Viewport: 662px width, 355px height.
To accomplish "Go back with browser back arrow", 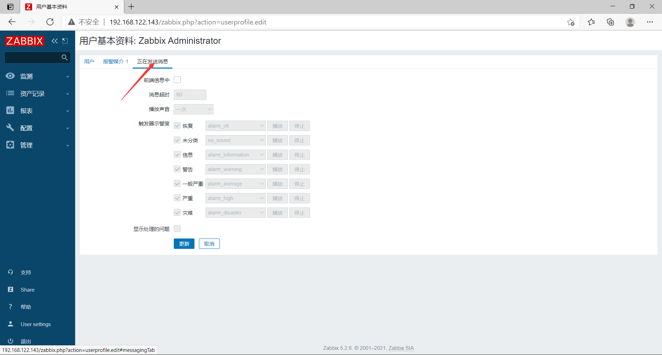I will pyautogui.click(x=12, y=22).
